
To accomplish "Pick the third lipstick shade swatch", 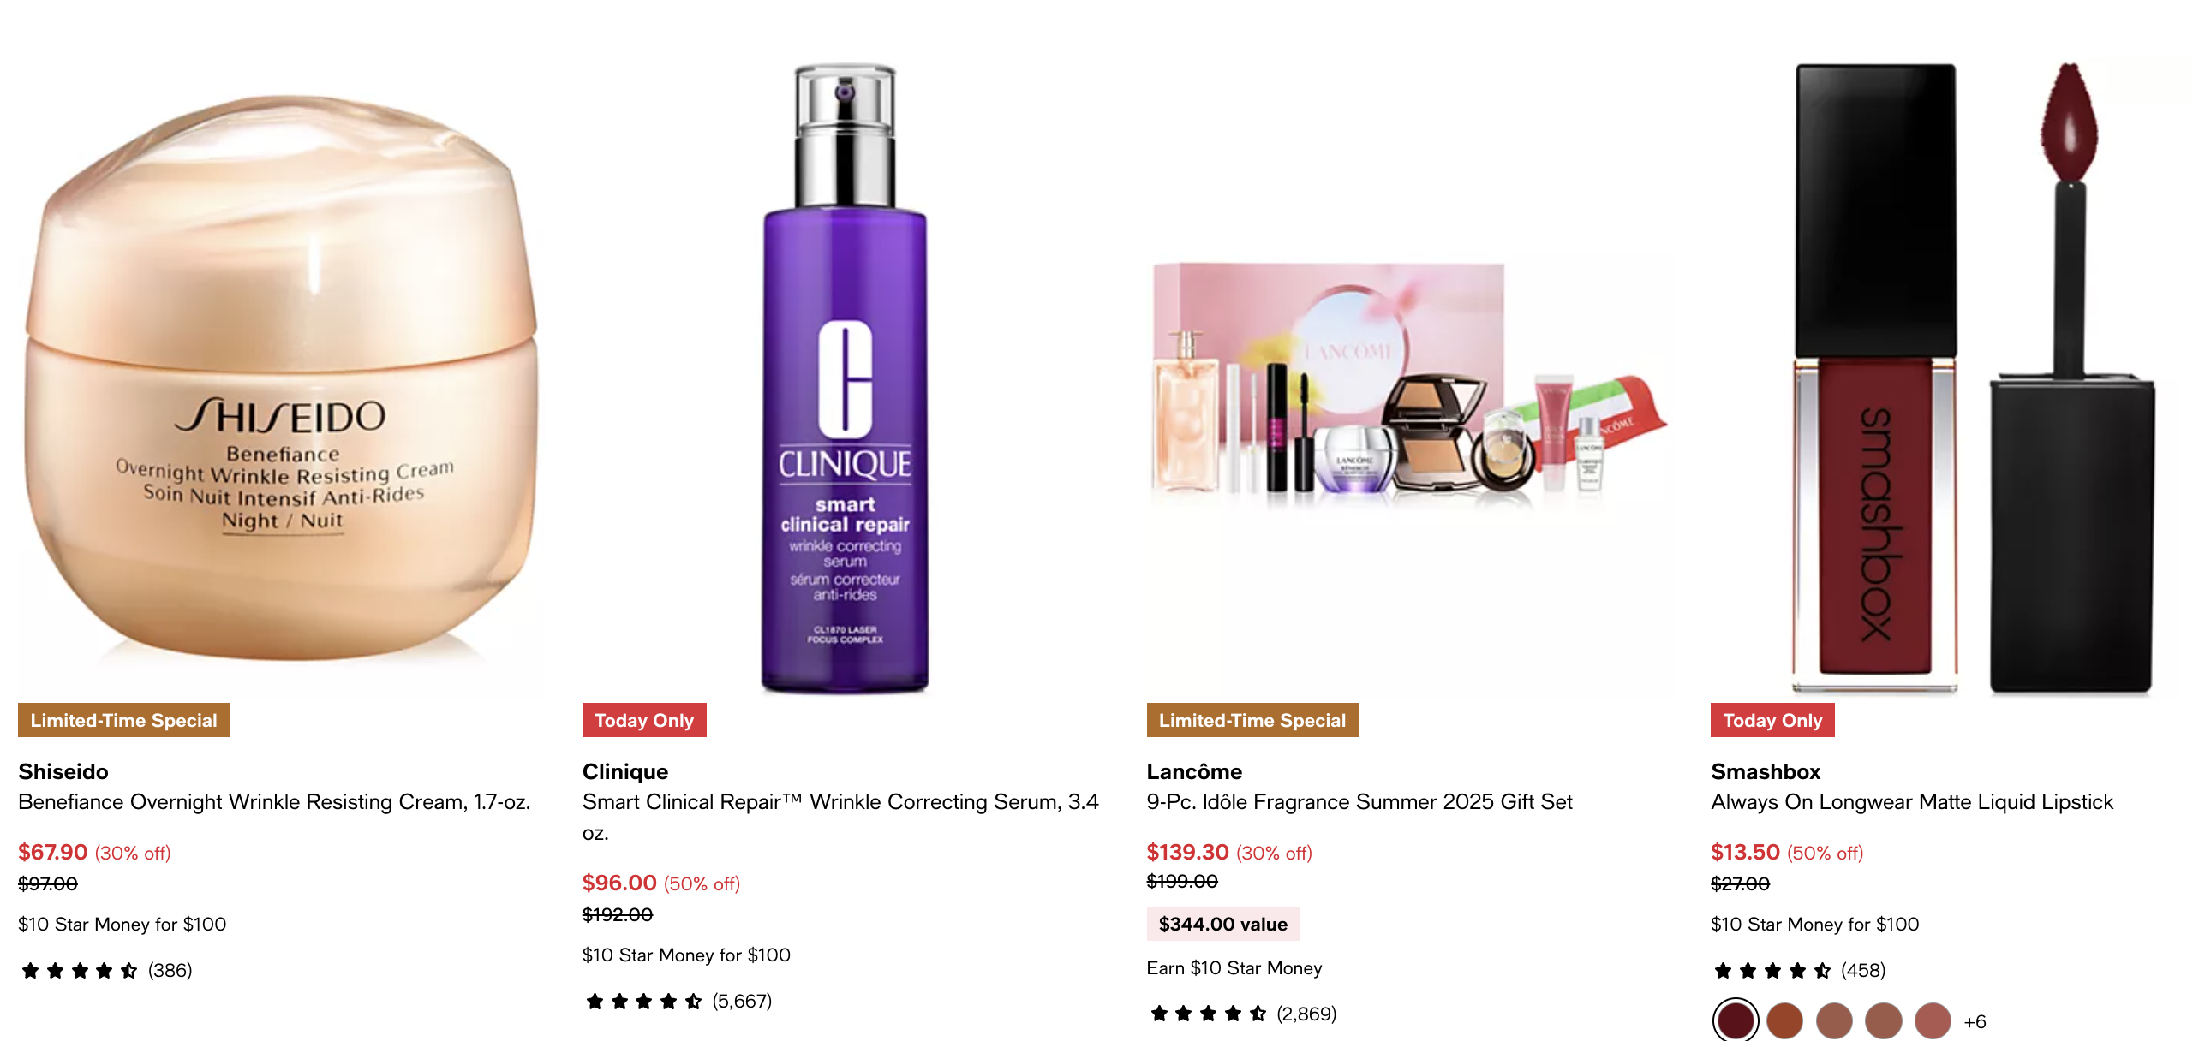I will [x=1834, y=1020].
